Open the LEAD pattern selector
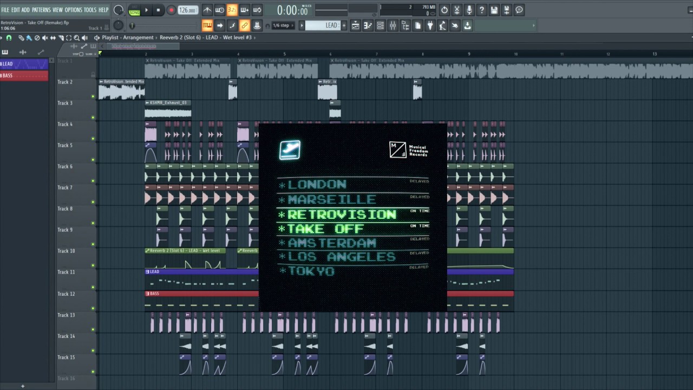 click(x=322, y=25)
